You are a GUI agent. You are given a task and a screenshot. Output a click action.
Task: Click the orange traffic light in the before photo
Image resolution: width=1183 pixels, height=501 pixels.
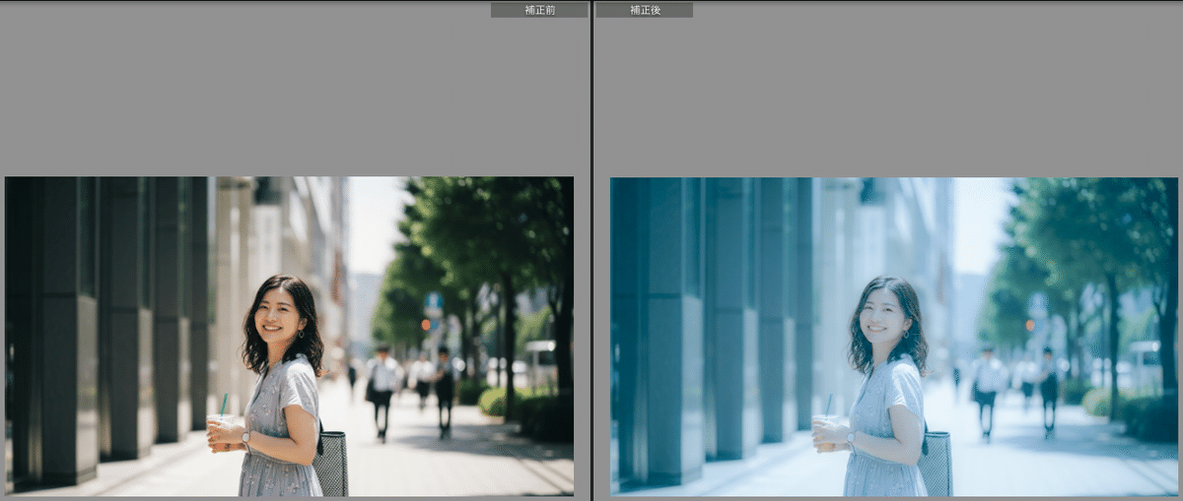(x=426, y=324)
